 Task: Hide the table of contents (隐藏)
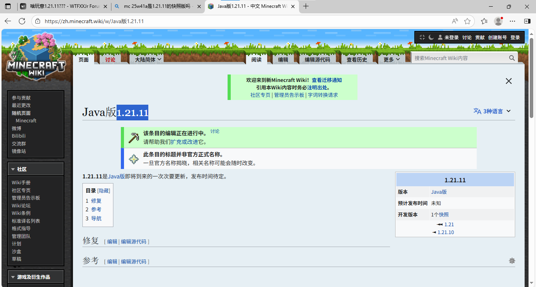coord(104,191)
